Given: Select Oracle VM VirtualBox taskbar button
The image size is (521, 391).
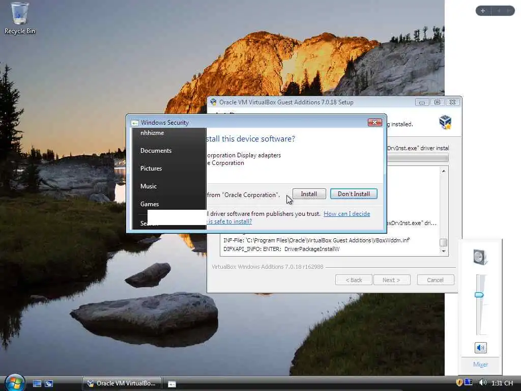Looking at the screenshot, I should point(122,383).
